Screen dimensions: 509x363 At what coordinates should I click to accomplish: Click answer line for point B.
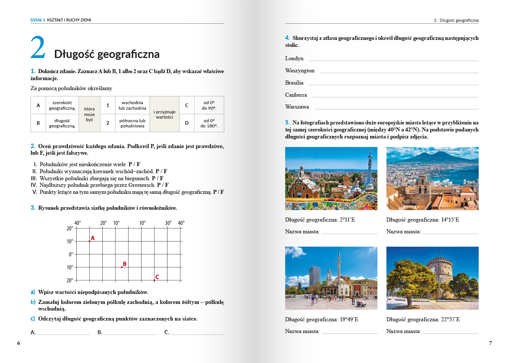coord(130,334)
